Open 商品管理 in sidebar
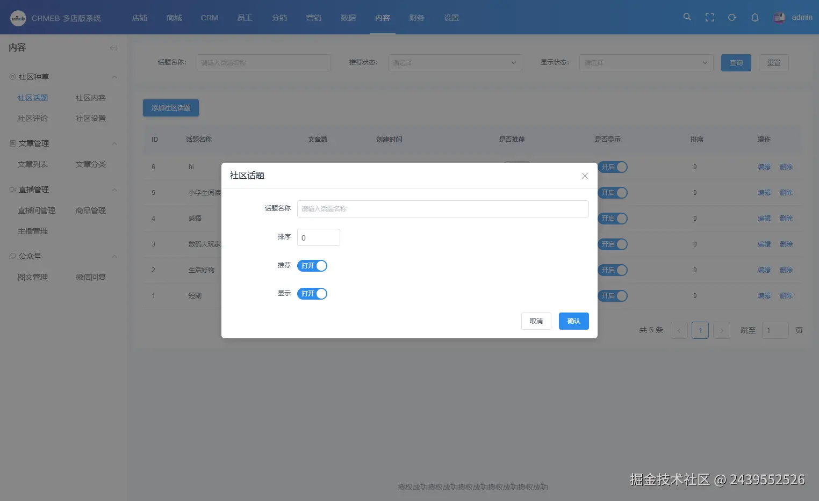 click(91, 210)
